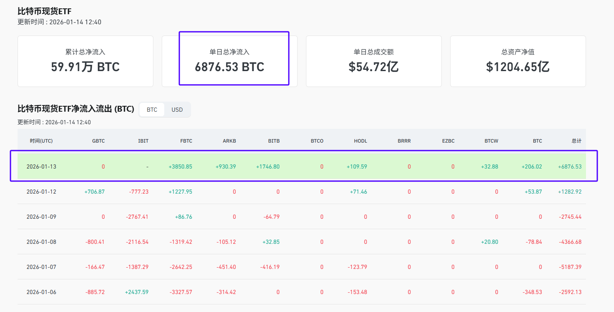Click the IBIT column header
The height and width of the screenshot is (312, 614).
pyautogui.click(x=143, y=141)
